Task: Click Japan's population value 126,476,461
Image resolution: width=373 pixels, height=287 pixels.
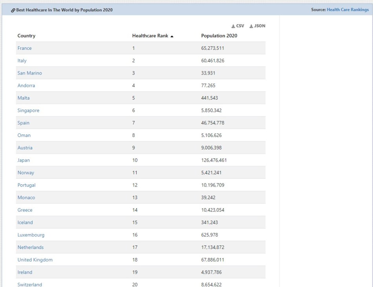Action: (x=214, y=160)
